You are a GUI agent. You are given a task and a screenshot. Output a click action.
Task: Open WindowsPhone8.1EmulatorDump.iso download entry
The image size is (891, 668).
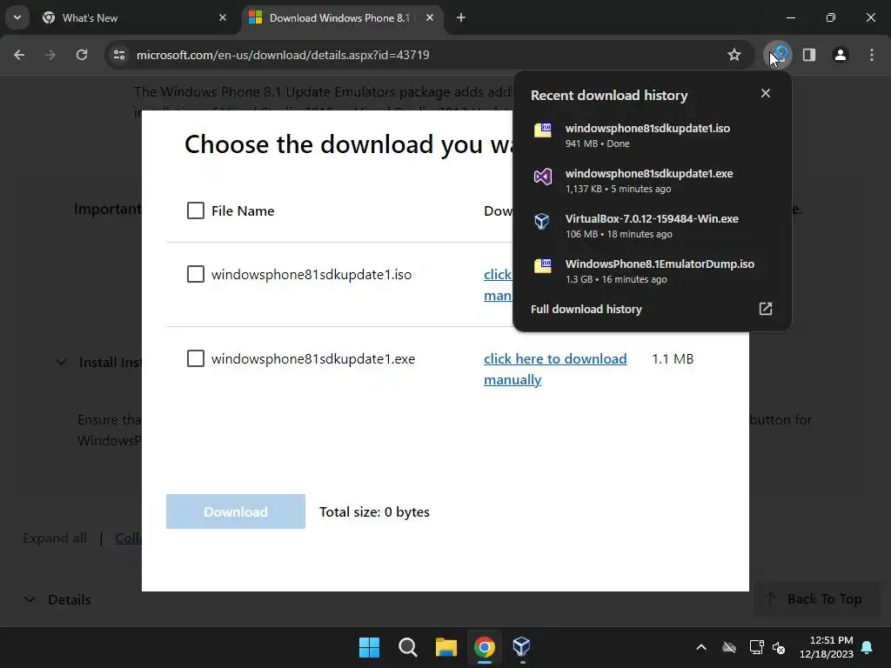(652, 271)
